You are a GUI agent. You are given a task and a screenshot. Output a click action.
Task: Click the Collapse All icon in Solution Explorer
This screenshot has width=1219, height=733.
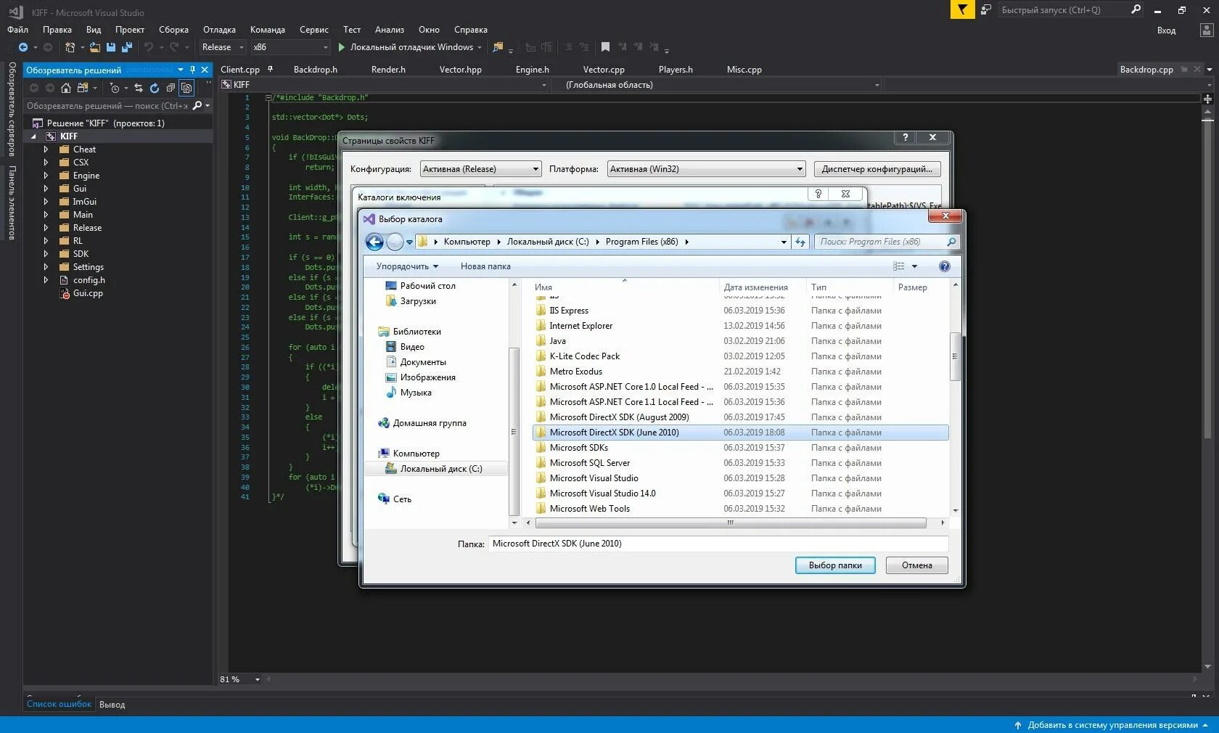tap(171, 88)
